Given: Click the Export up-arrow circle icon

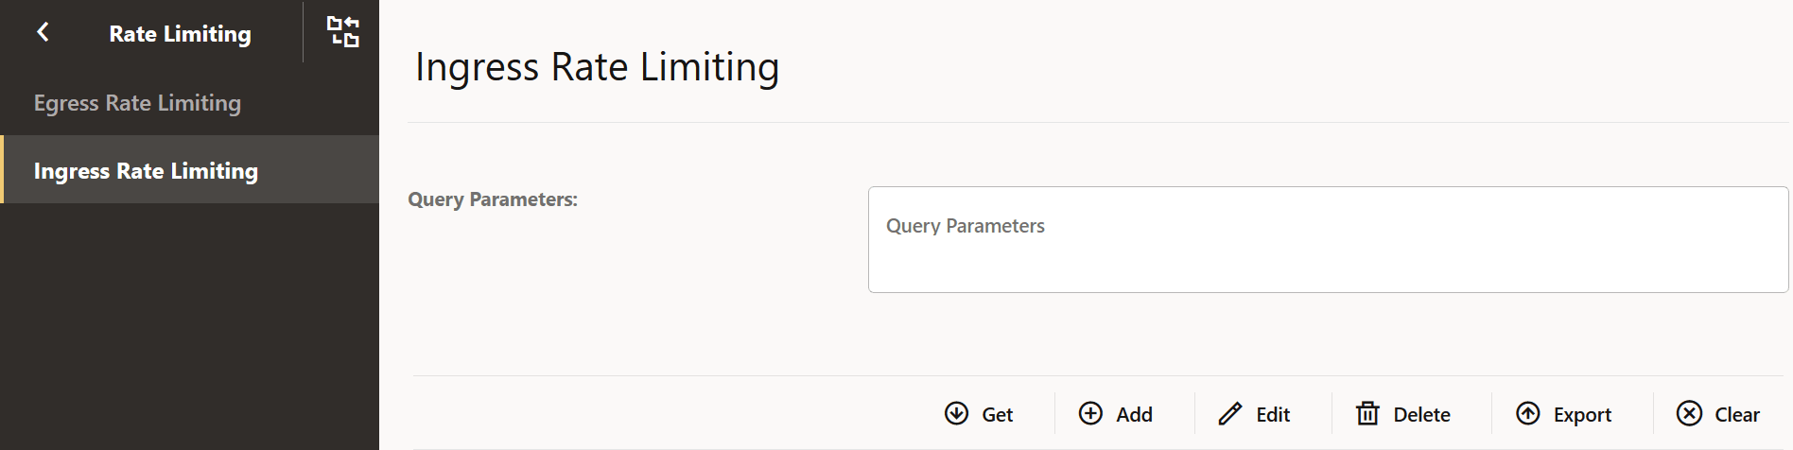Looking at the screenshot, I should tap(1528, 413).
